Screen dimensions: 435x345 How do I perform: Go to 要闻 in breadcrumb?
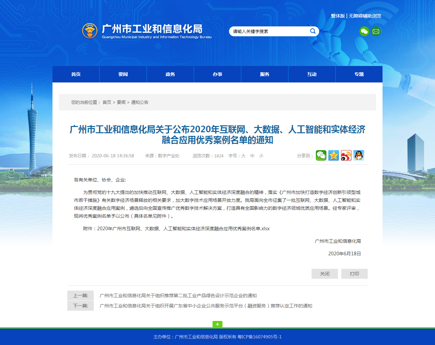(x=121, y=102)
